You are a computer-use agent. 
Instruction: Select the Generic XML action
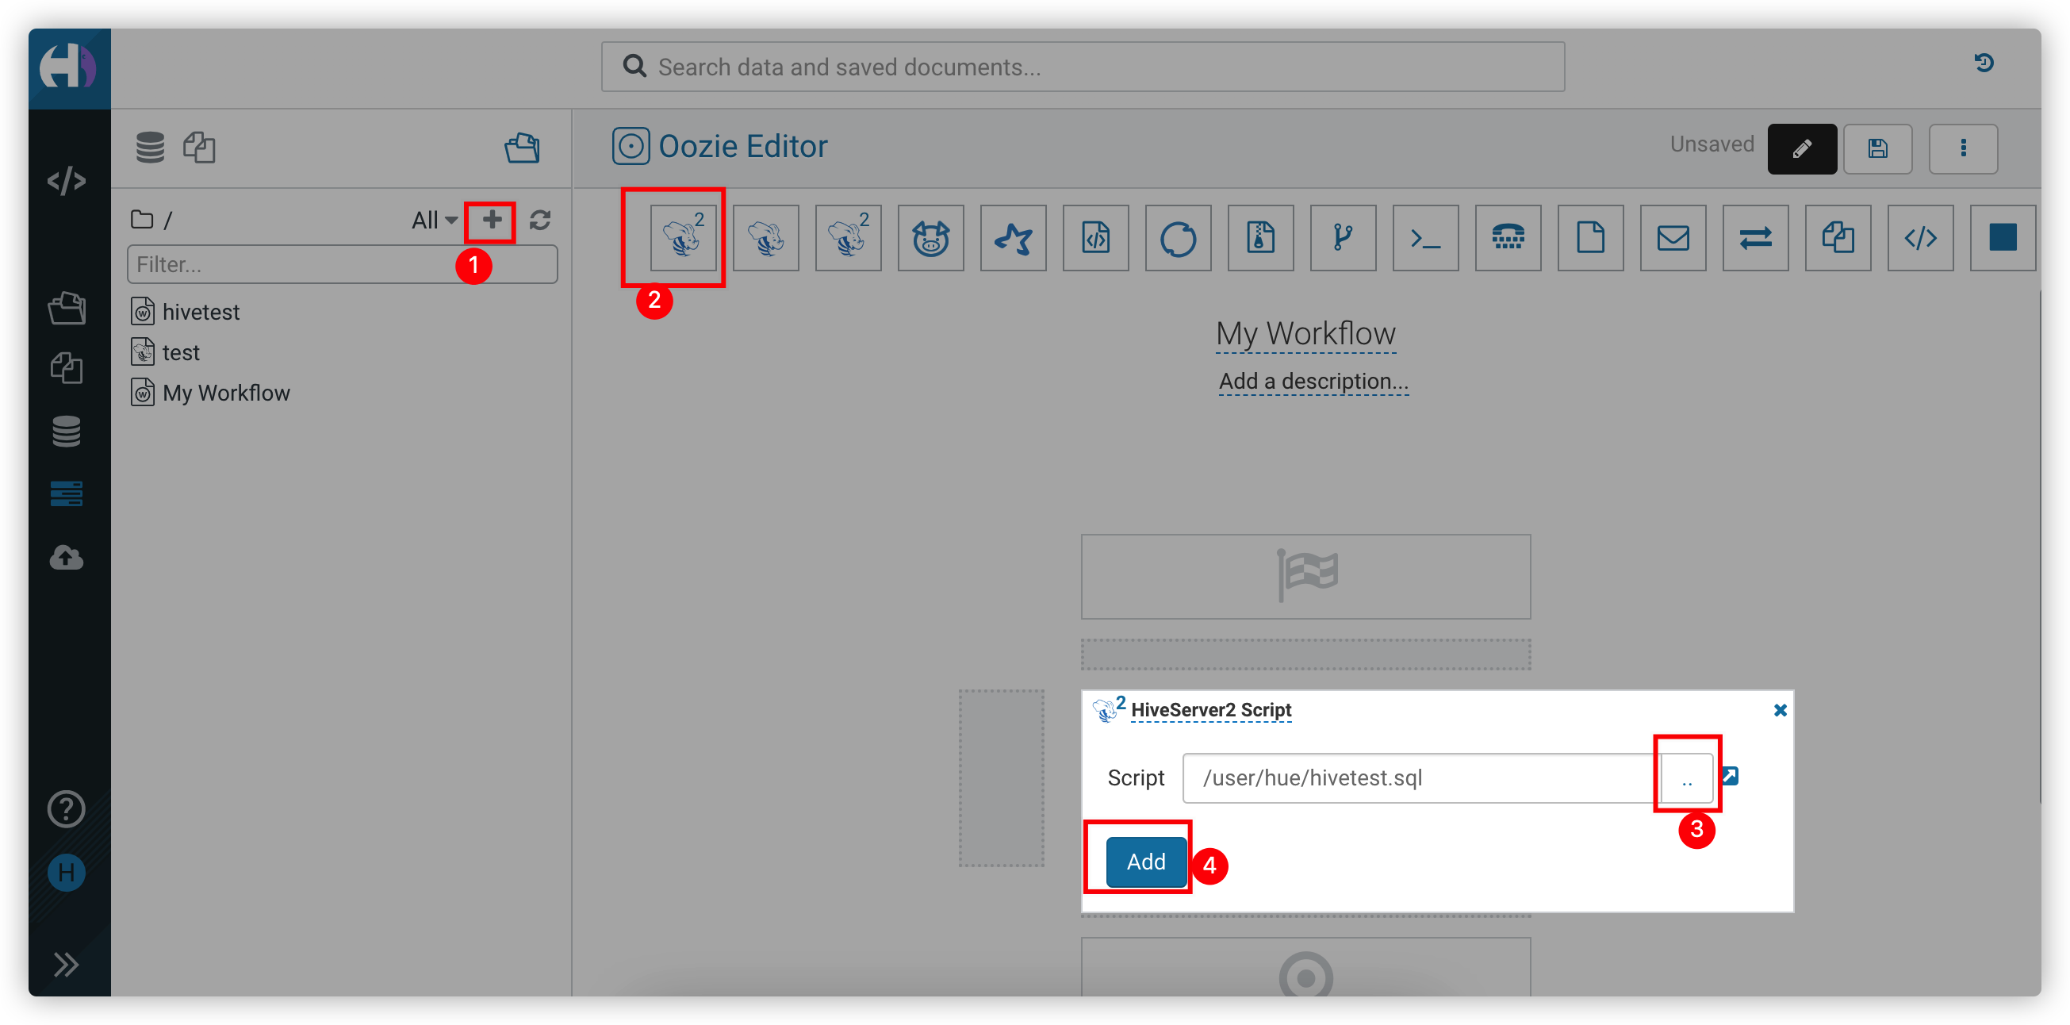coord(1921,238)
